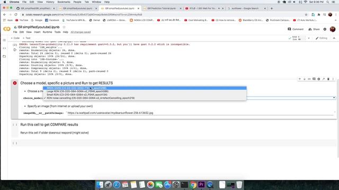Click the All changes saved link

81,32
